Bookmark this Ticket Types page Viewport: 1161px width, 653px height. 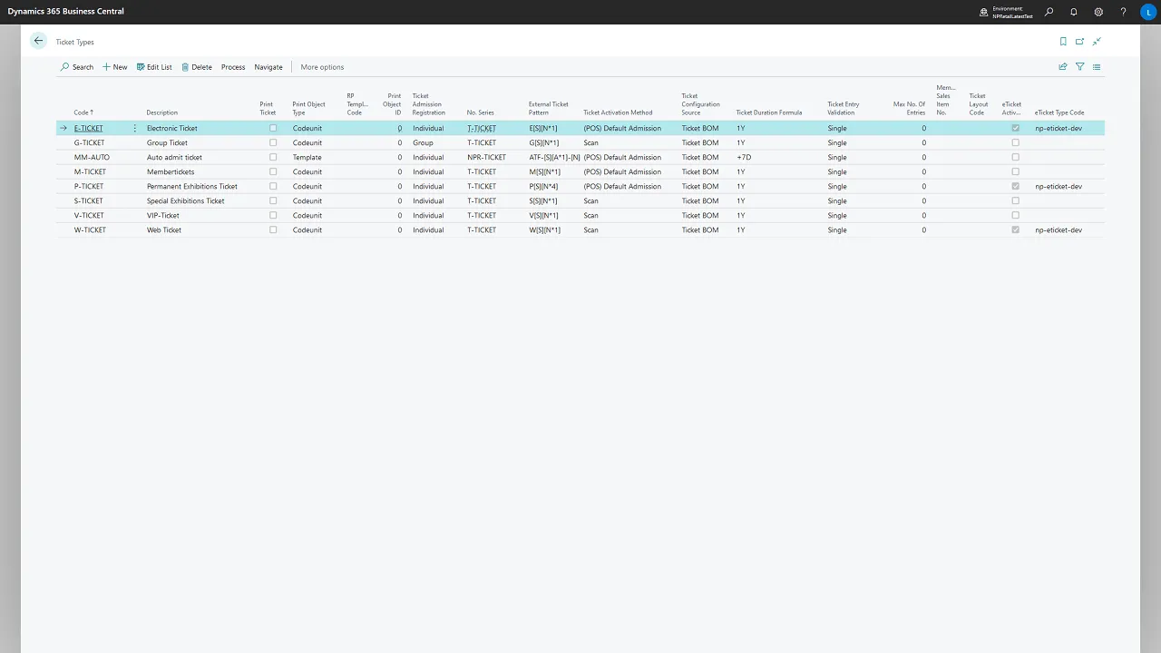[1063, 42]
